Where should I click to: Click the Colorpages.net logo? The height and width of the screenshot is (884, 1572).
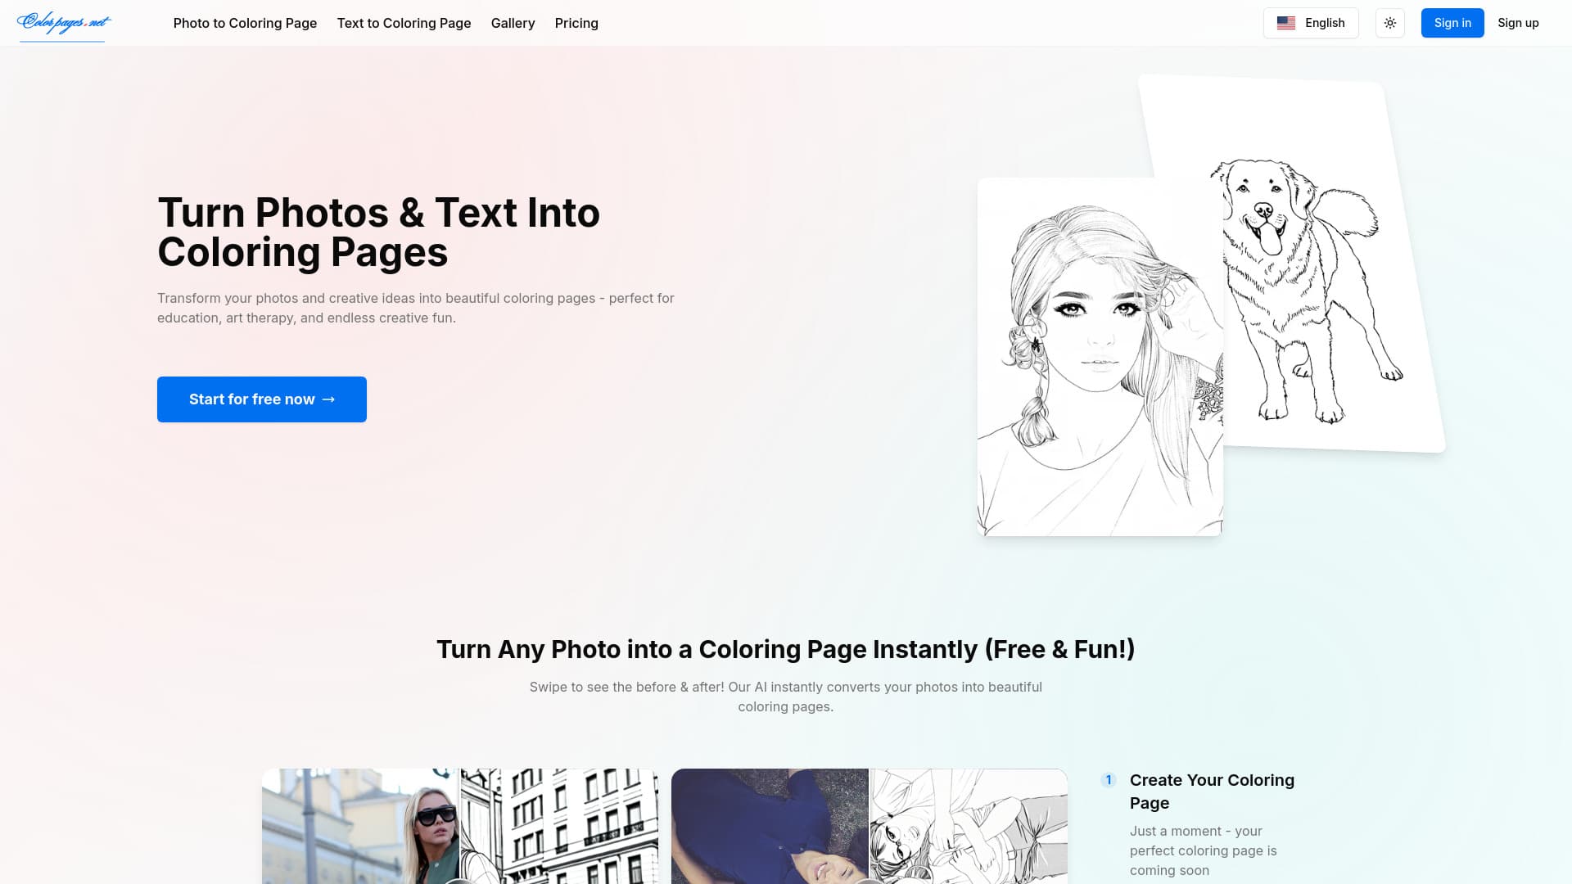click(62, 23)
